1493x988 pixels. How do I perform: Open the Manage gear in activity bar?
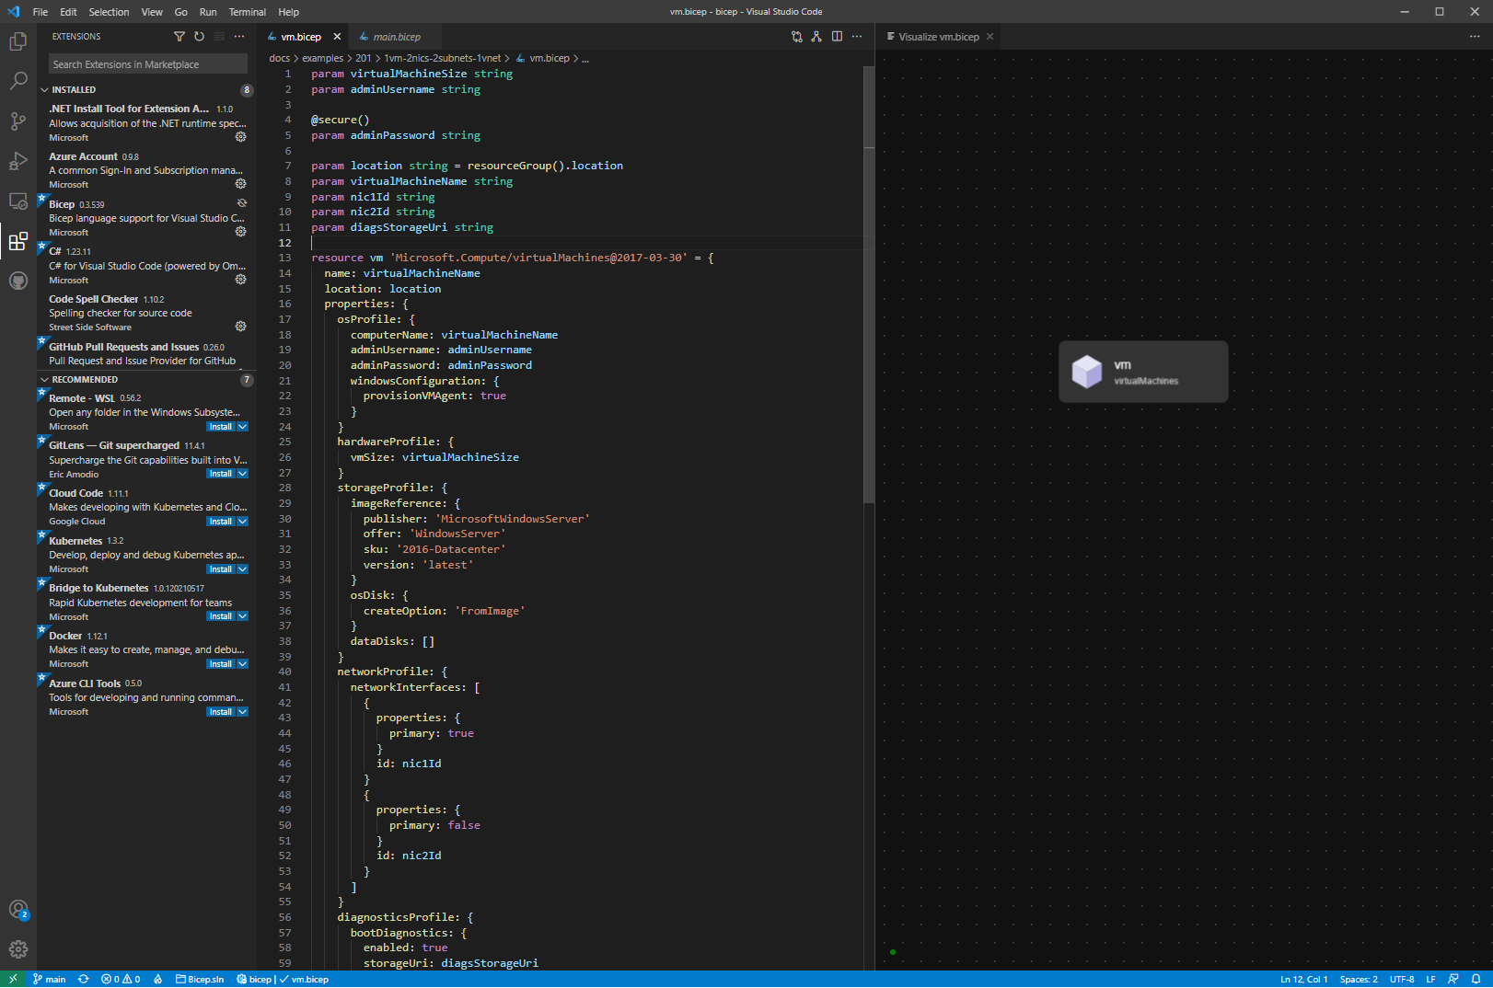coord(17,949)
